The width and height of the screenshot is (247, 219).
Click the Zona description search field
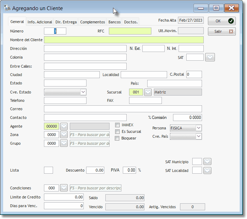90,135
